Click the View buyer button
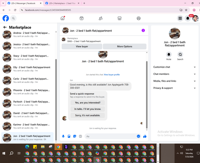Viewport: 200px width, 163px height. 82,46
